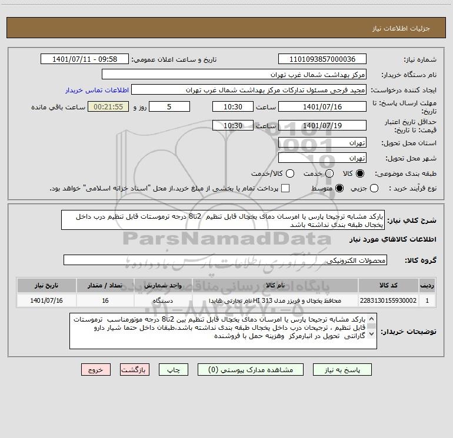Open مشاهده مدارک پیوستی (0) button
Viewport: 453px width, 438px height.
pyautogui.click(x=251, y=370)
